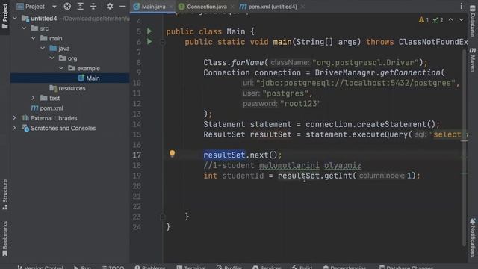478x269 pixels.
Task: Click the typo check indicator showing 2
Action: click(438, 20)
